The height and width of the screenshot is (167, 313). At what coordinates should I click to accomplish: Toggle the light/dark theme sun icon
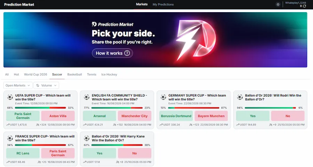[x=278, y=5]
